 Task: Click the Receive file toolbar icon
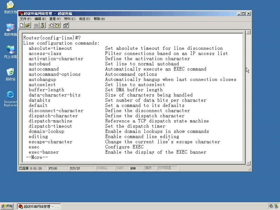[x=57, y=25]
